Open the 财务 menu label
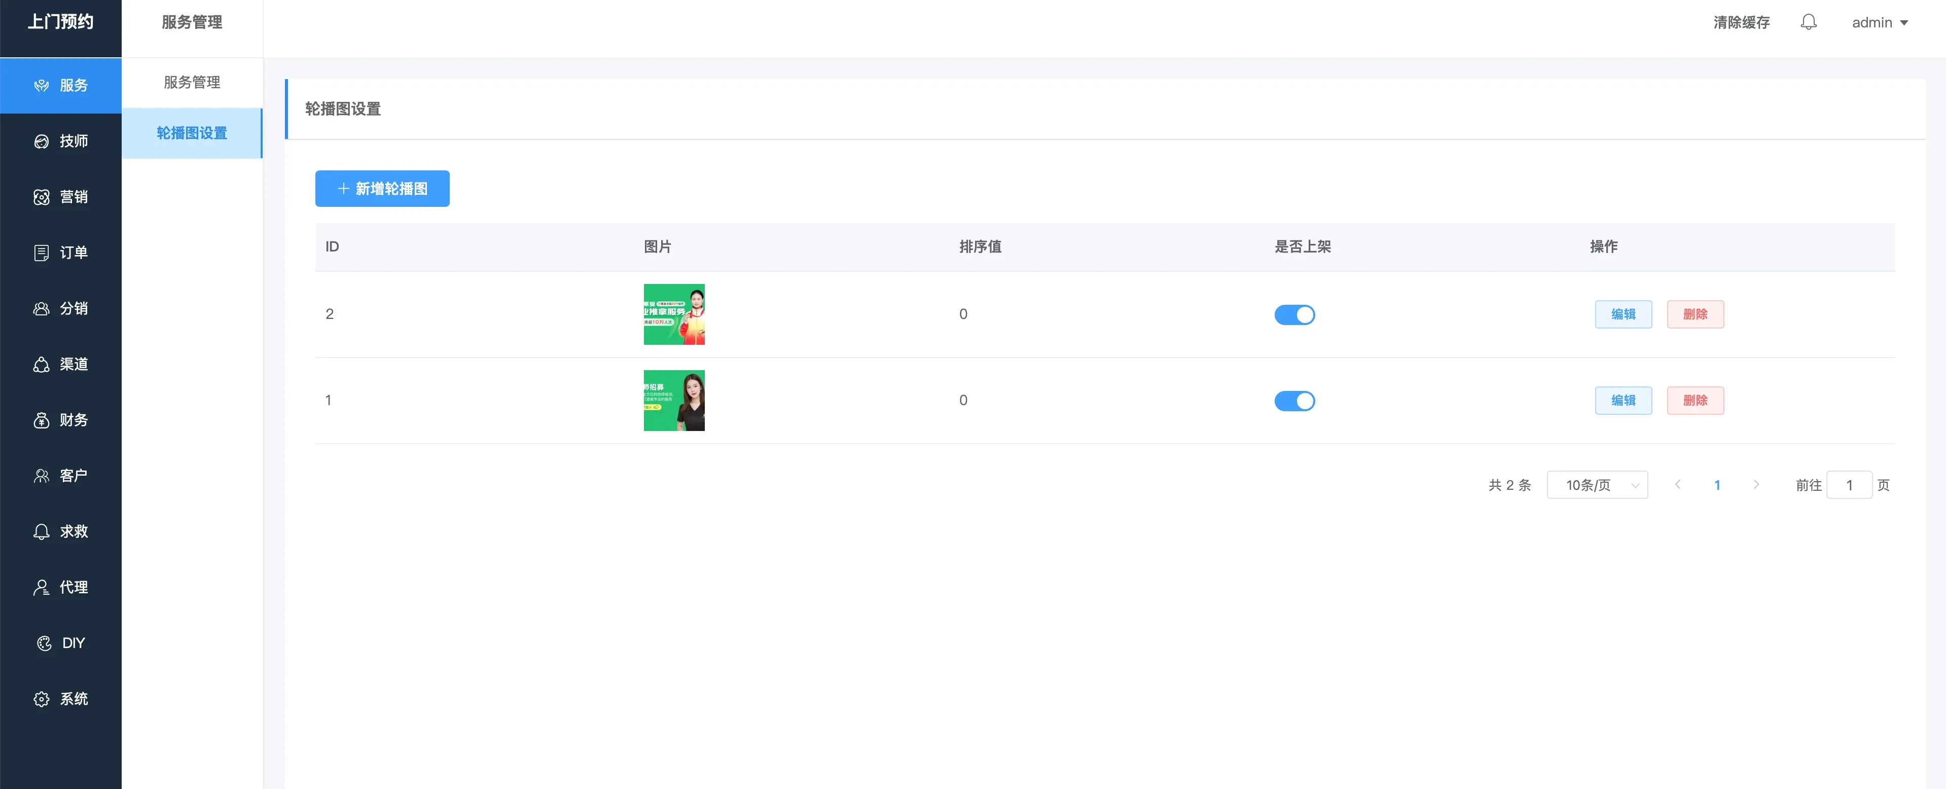The width and height of the screenshot is (1946, 789). point(74,420)
